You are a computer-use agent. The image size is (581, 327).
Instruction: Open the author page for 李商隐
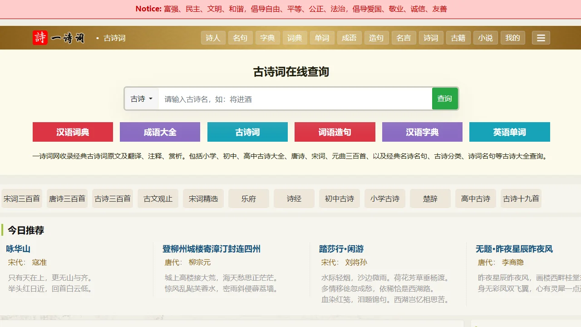pos(512,262)
